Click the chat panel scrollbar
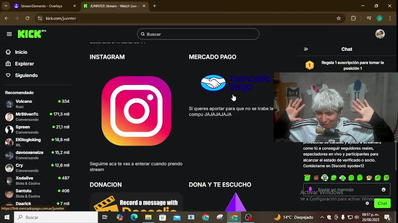This screenshot has width=398, height=223. click(396, 156)
